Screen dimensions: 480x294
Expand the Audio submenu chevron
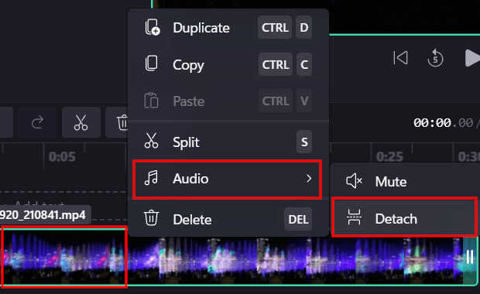(x=309, y=179)
